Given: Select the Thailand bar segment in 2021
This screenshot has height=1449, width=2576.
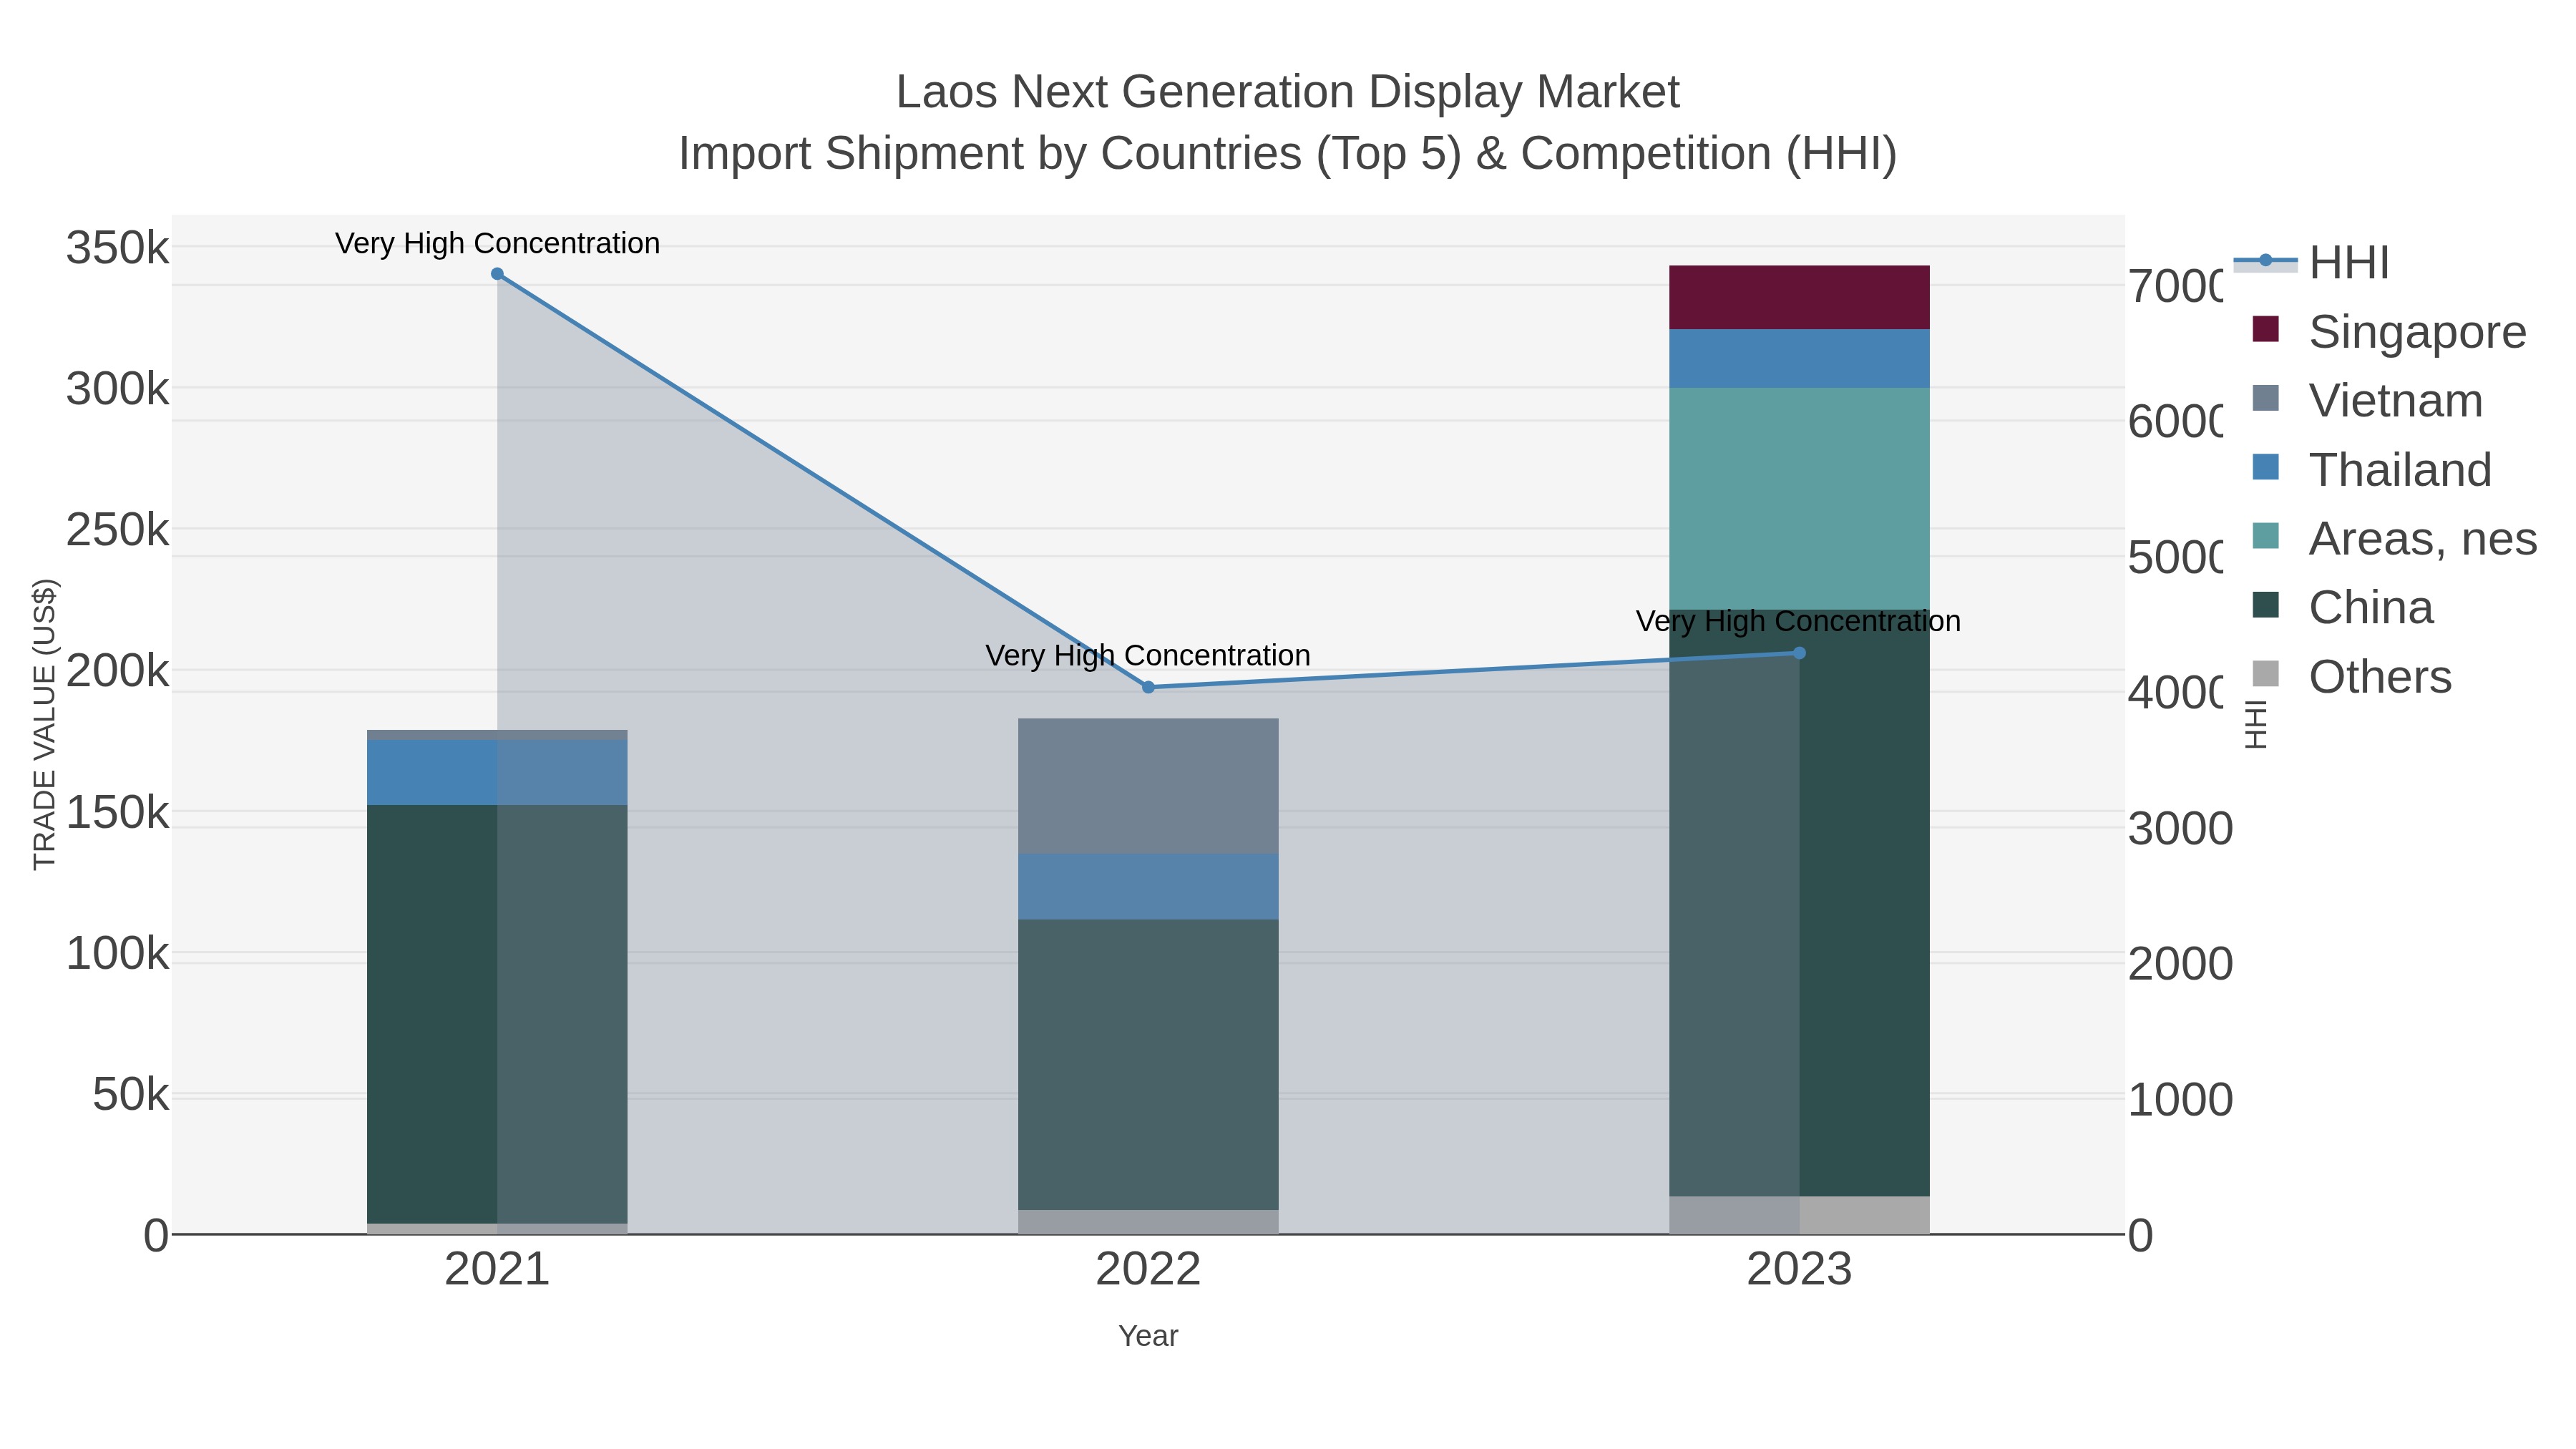Looking at the screenshot, I should pos(497,772).
